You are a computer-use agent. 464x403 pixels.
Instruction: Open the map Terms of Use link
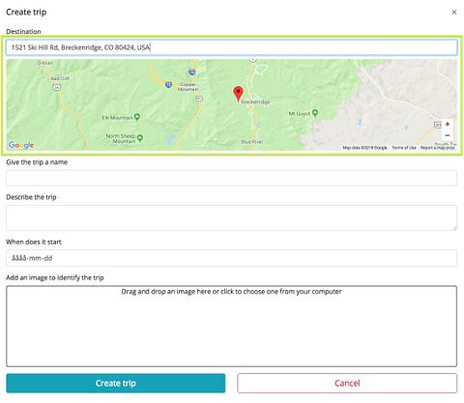coord(404,148)
